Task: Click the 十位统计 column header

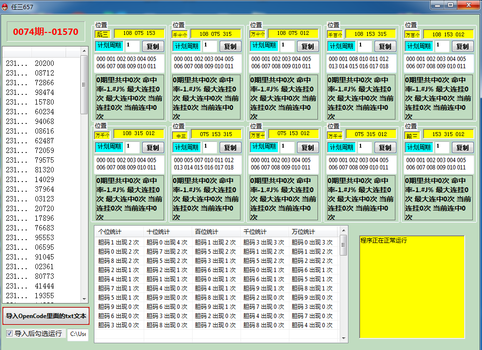Action: pyautogui.click(x=168, y=232)
